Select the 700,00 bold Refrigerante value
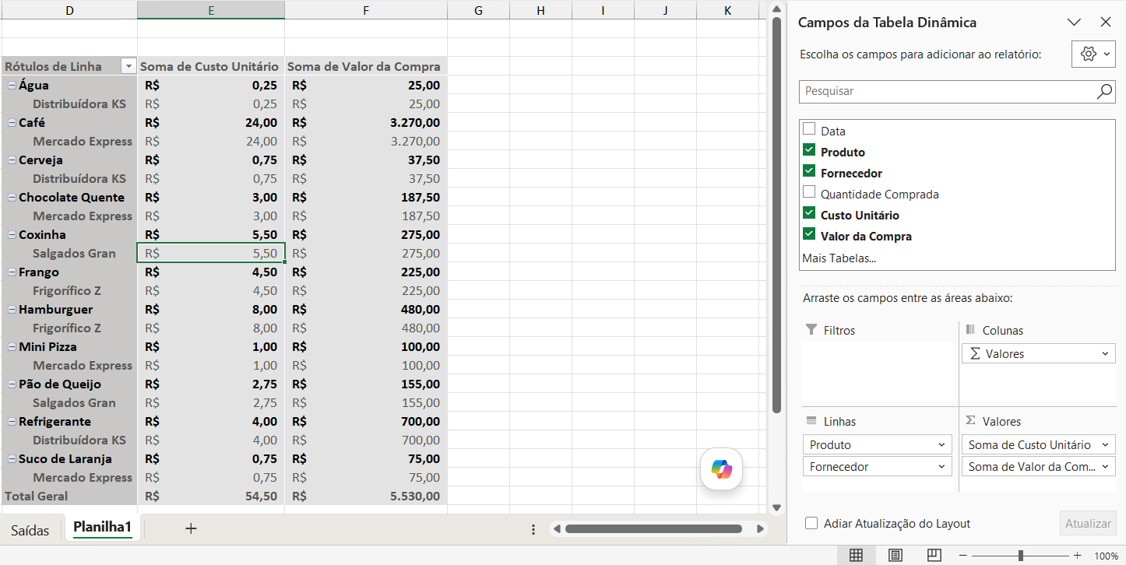This screenshot has height=565, width=1126. 366,421
